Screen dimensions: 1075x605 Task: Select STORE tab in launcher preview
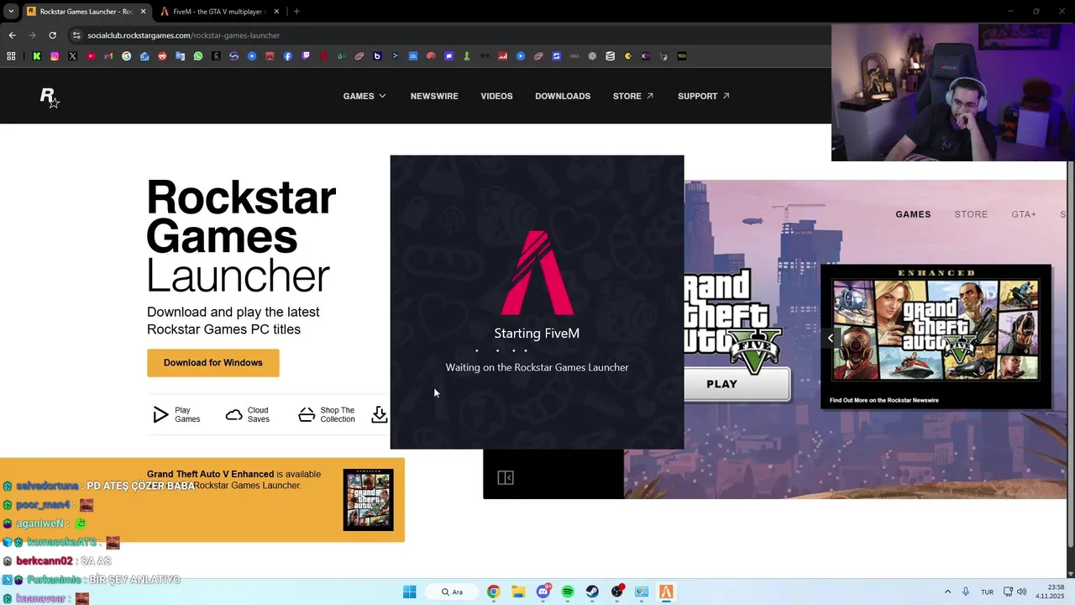click(971, 214)
